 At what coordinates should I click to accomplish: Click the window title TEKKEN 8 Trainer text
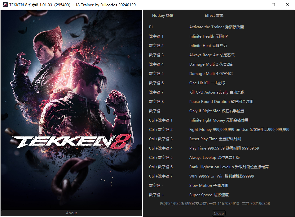coord(73,5)
